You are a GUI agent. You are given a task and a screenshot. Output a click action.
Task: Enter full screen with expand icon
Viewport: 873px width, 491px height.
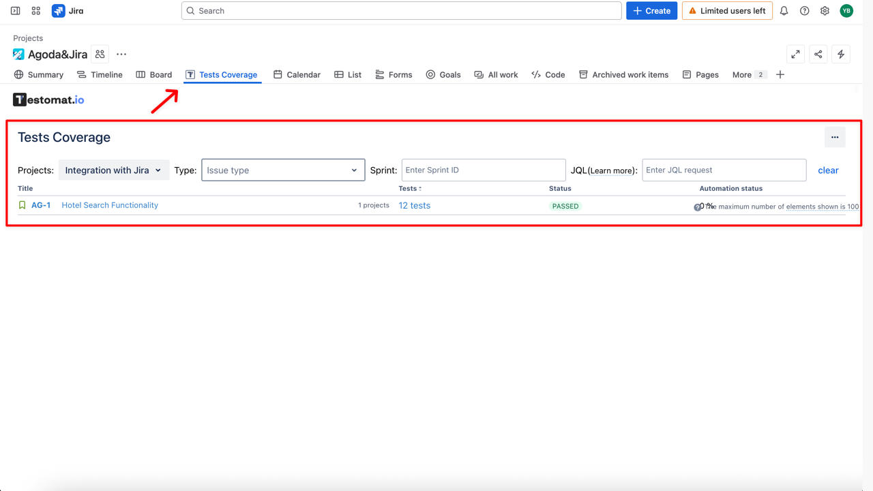pyautogui.click(x=795, y=55)
